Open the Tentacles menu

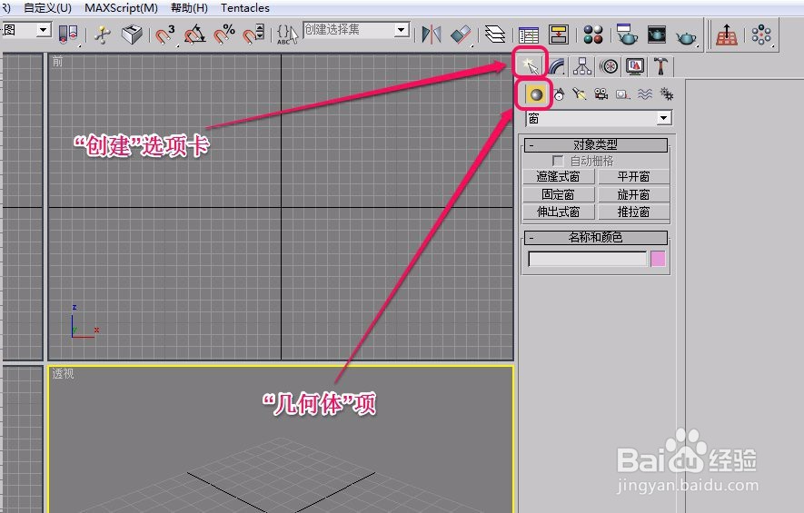(x=245, y=8)
